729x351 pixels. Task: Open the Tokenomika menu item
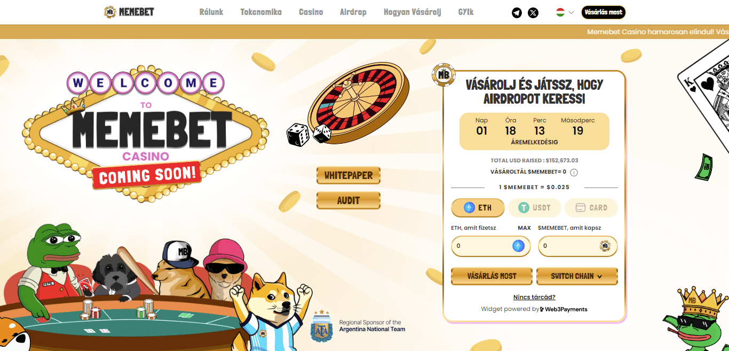point(261,12)
